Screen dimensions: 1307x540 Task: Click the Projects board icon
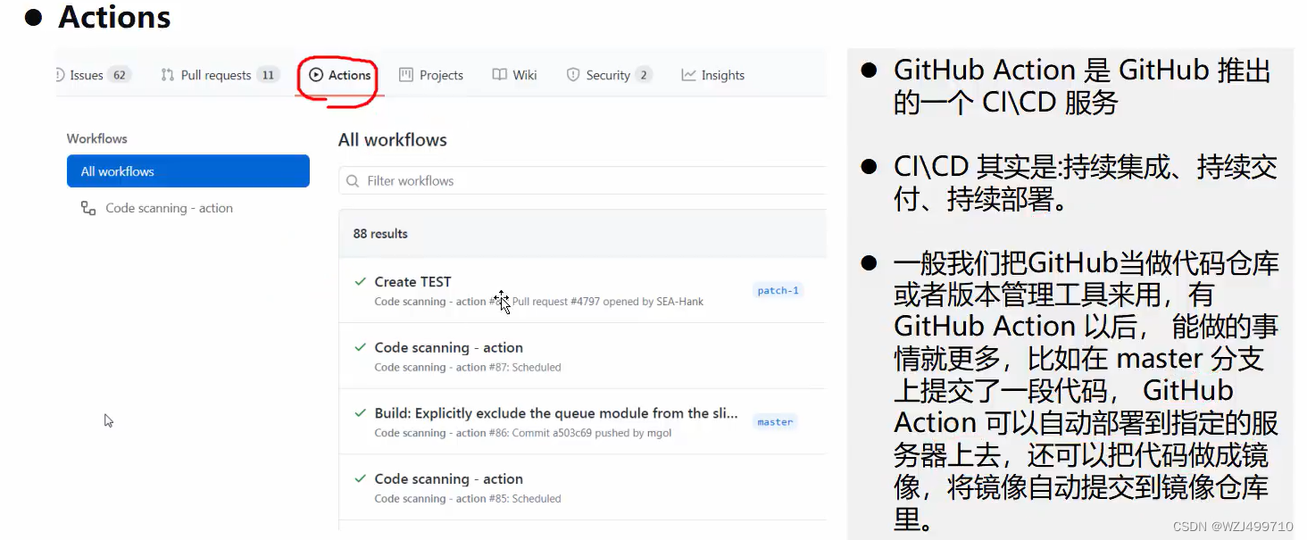[406, 75]
